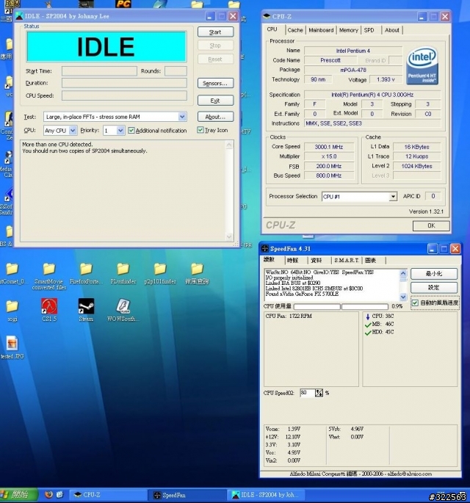Click the Exit button in SP2004
The image size is (470, 503).
pos(215,101)
